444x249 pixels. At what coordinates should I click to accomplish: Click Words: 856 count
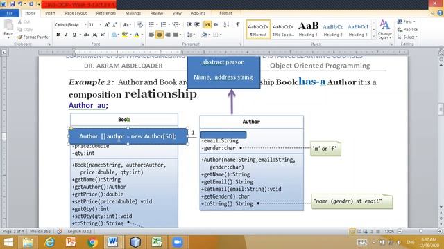coord(40,232)
